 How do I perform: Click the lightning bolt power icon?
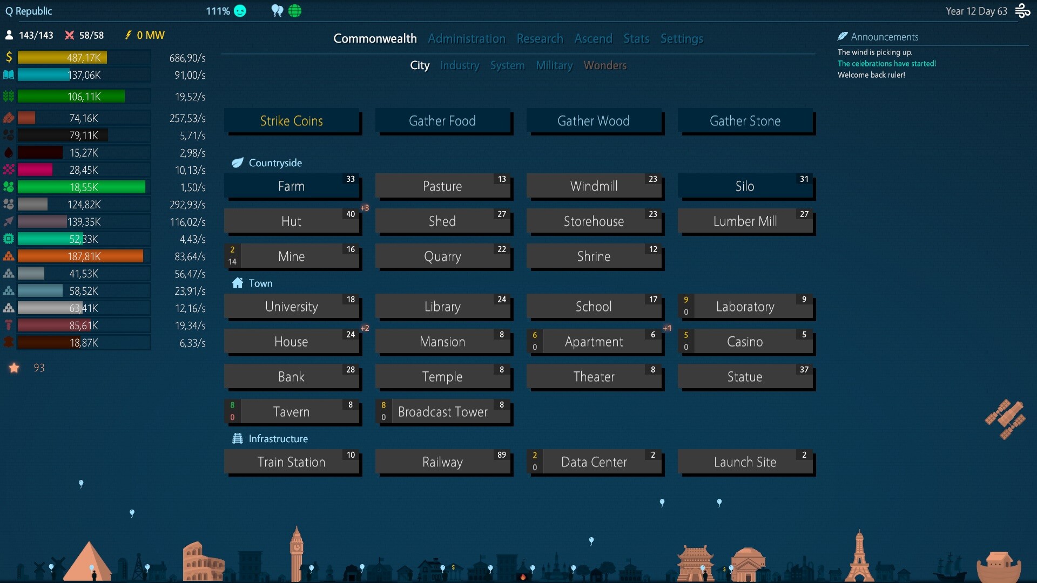127,35
